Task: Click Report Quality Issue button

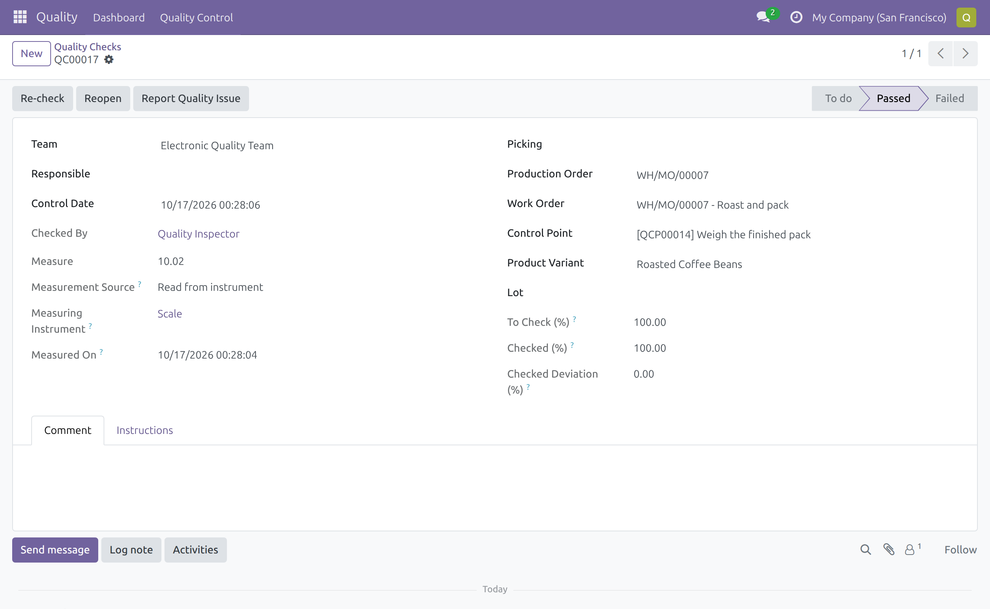Action: (x=191, y=98)
